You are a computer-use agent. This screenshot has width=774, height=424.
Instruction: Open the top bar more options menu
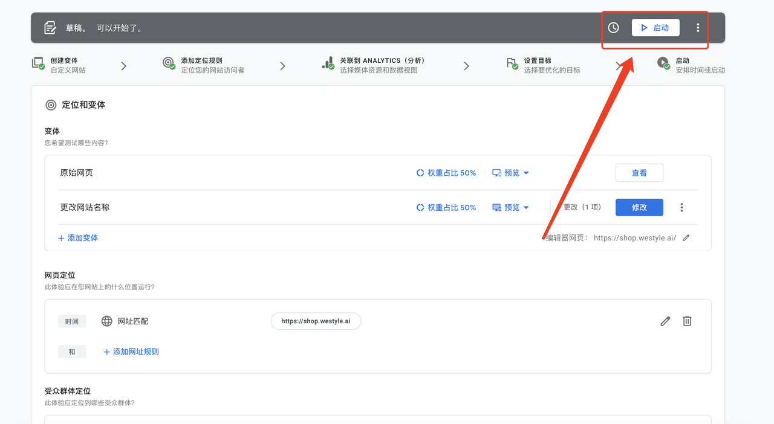(698, 28)
